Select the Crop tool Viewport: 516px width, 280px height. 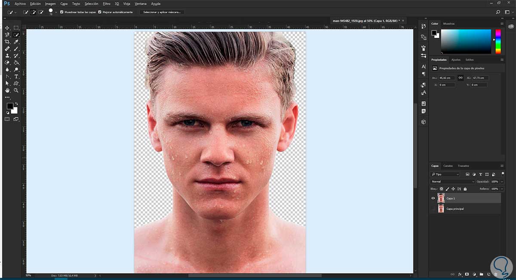tap(7, 42)
